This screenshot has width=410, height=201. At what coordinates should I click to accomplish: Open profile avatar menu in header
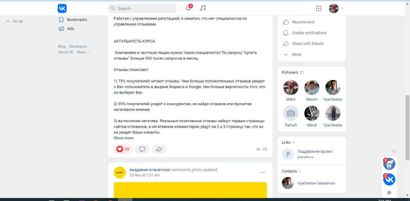336,8
